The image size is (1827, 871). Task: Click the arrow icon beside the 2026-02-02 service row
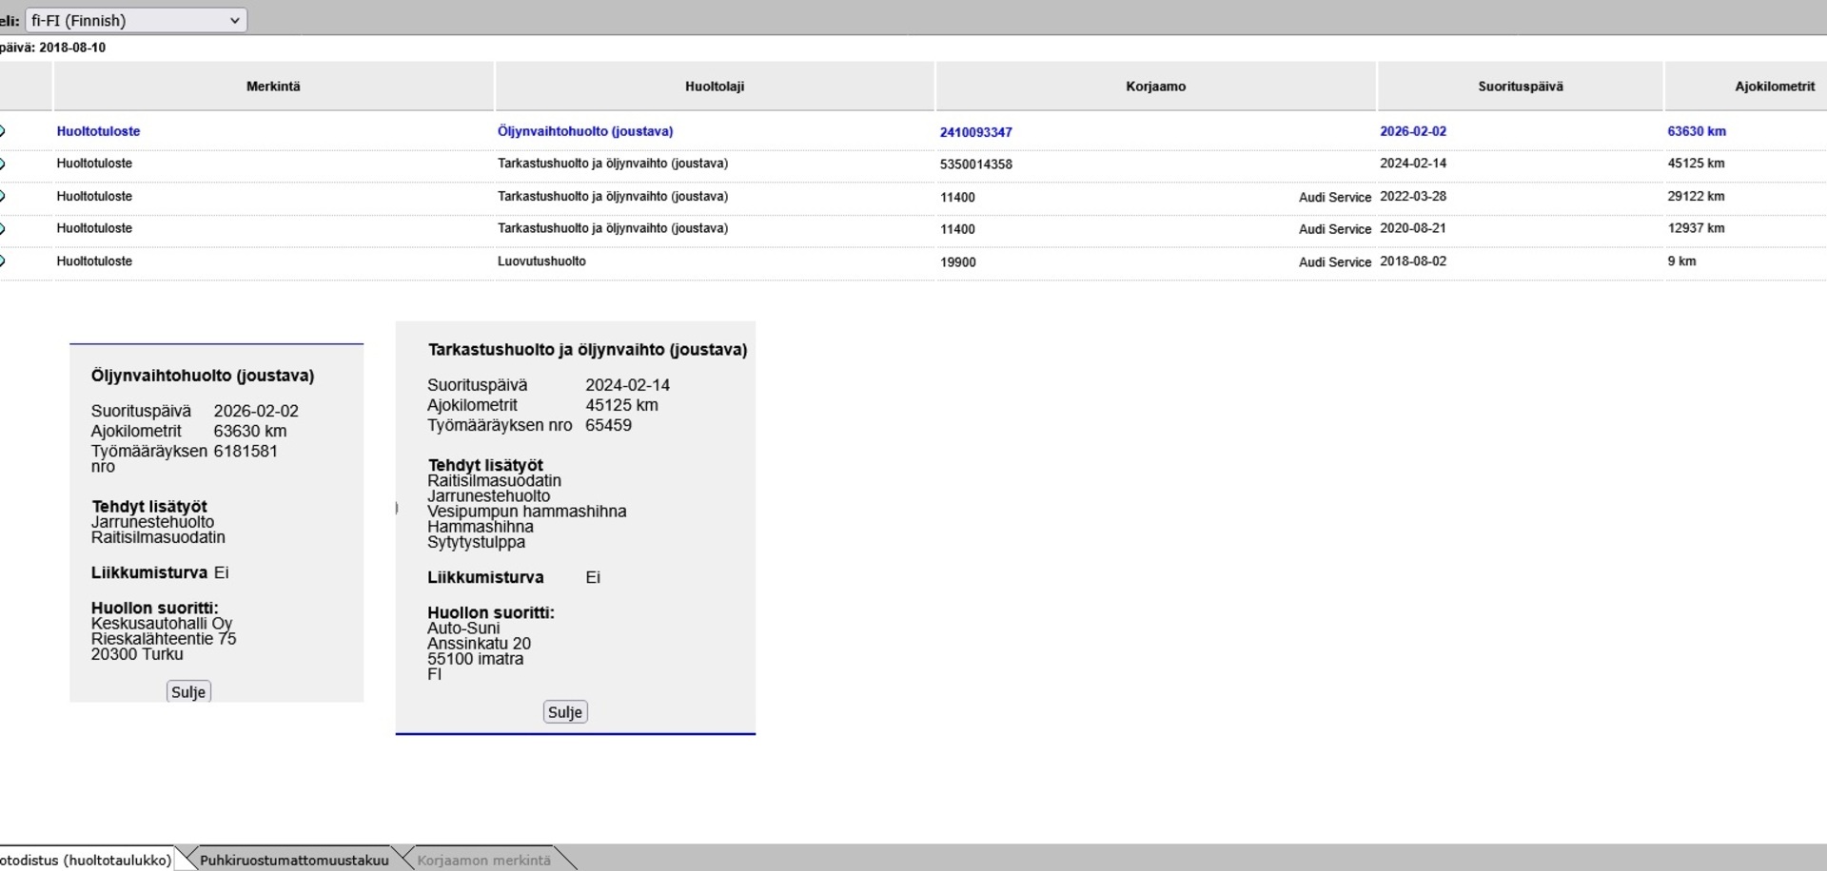[3, 131]
